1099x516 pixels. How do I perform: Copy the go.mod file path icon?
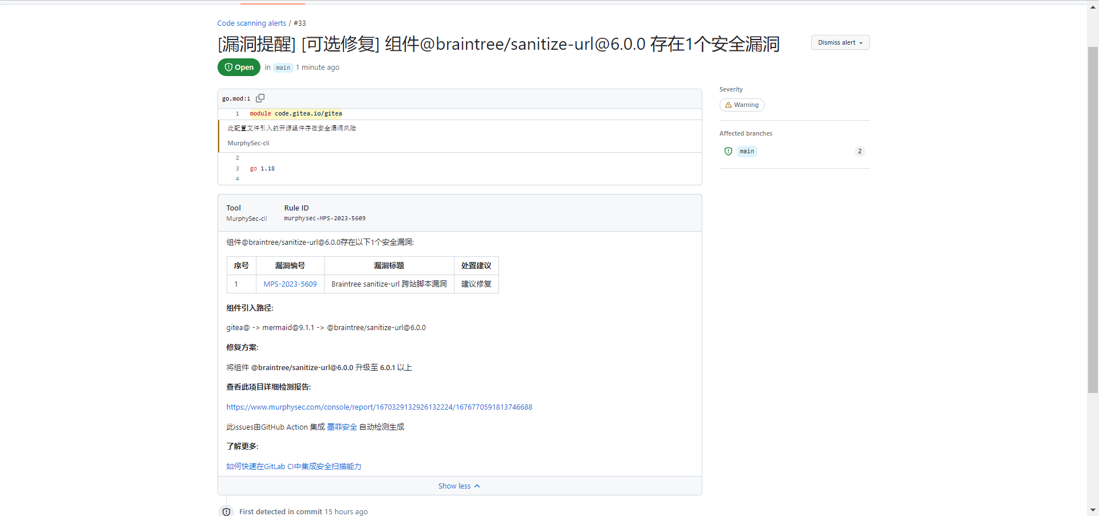pos(260,98)
